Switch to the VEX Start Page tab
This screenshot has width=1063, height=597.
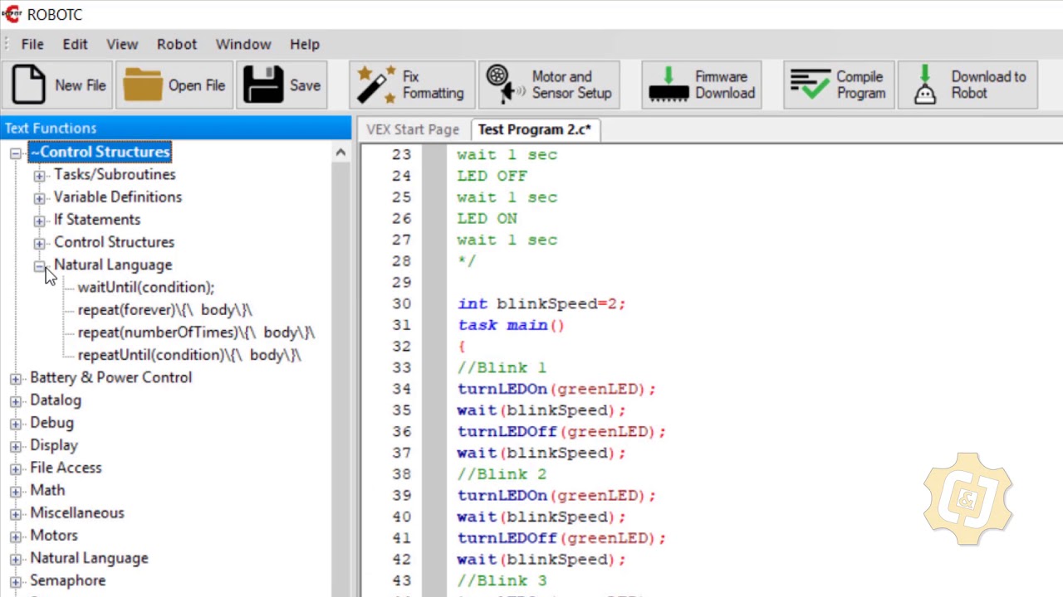coord(413,129)
